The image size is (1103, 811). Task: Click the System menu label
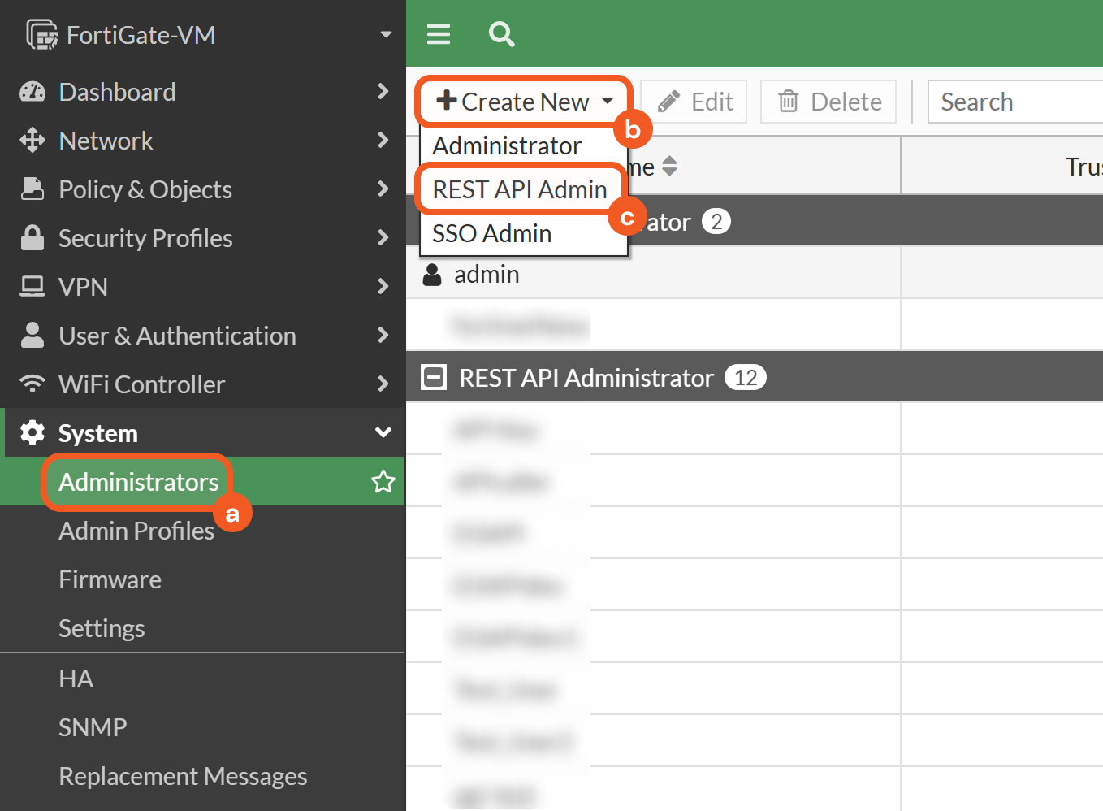[98, 433]
